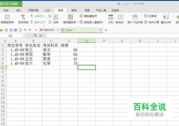Click Insert Dropdown List (插入下拉列表)

[x=135, y=19]
